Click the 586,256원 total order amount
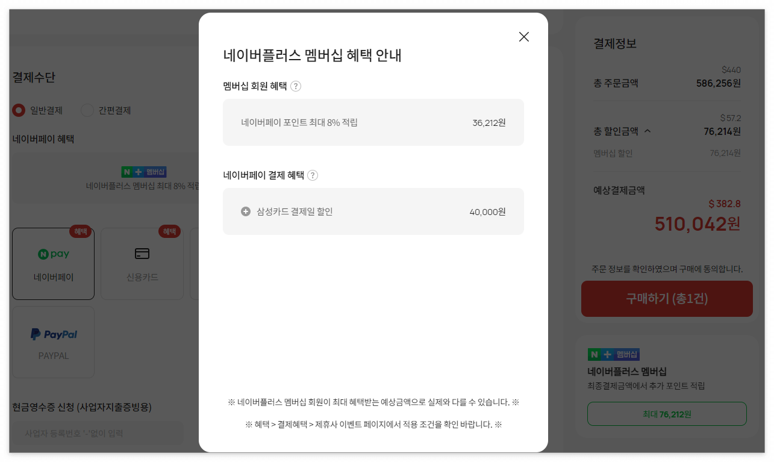This screenshot has width=774, height=462. click(x=719, y=83)
